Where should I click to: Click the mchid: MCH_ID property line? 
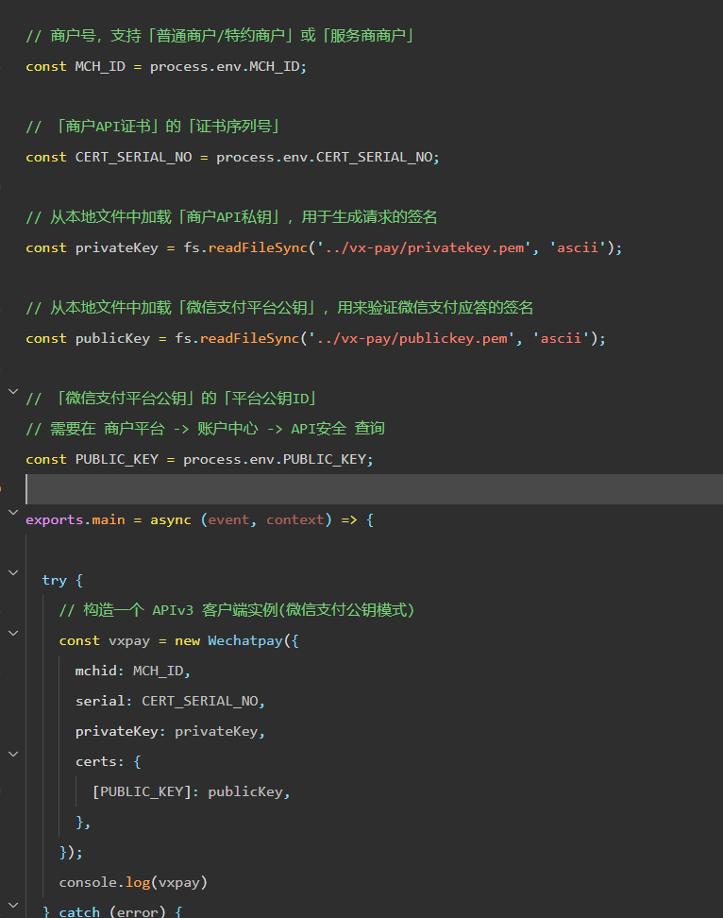coord(133,671)
